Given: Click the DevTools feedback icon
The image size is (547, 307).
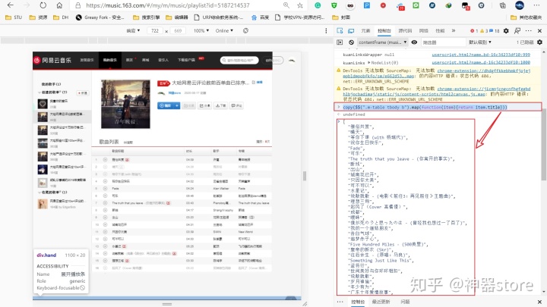Looking at the screenshot, I should pyautogui.click(x=517, y=30).
